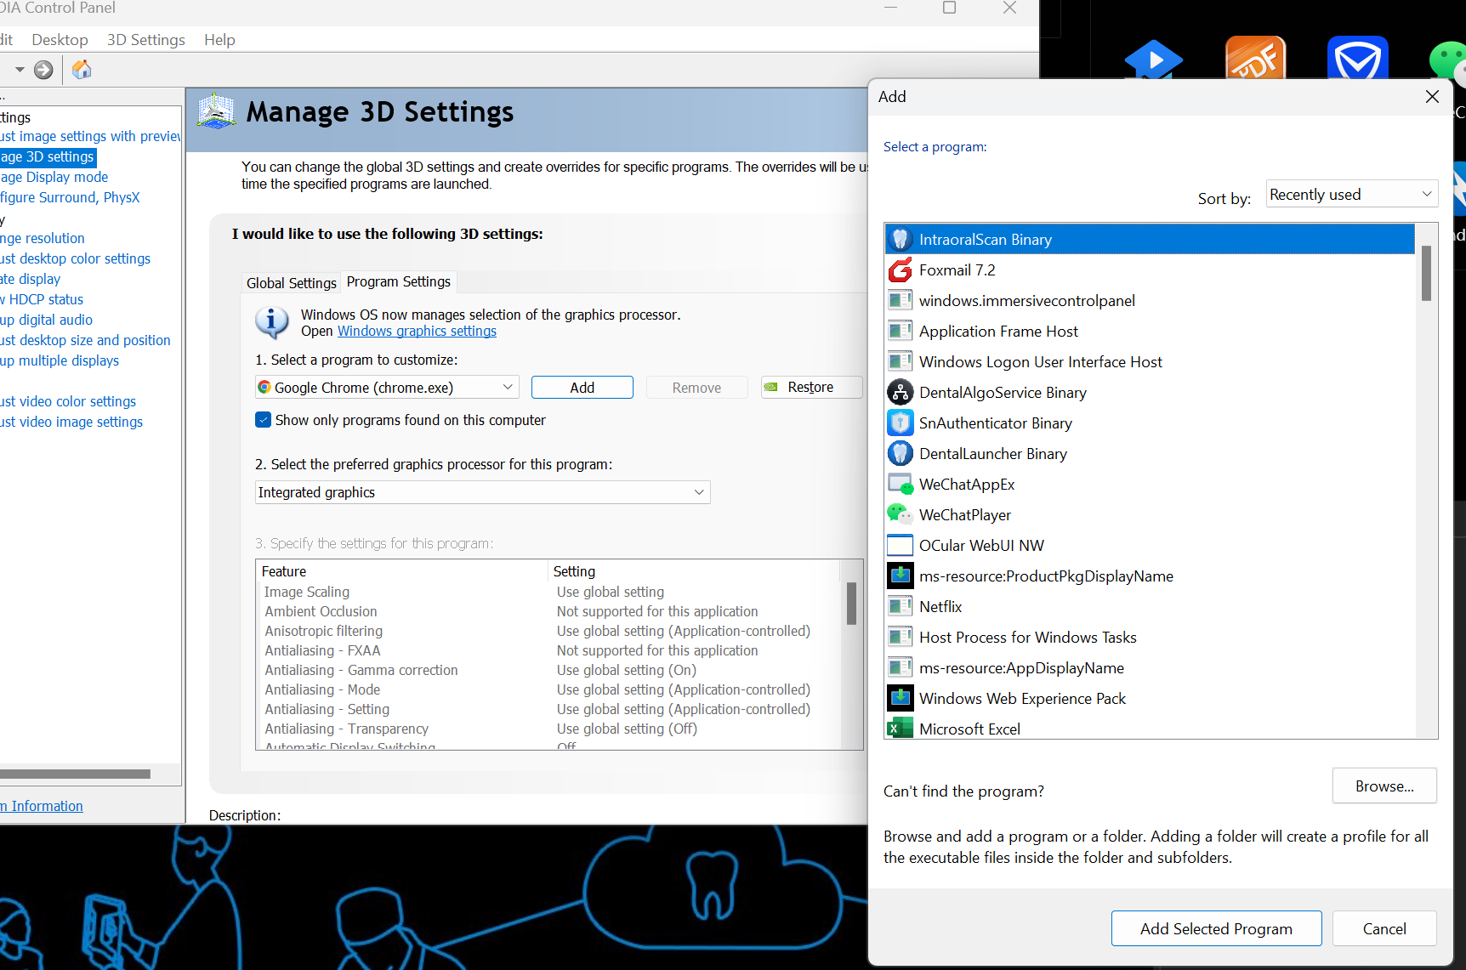Open Adjust image settings with preview
The height and width of the screenshot is (970, 1466).
[x=90, y=136]
